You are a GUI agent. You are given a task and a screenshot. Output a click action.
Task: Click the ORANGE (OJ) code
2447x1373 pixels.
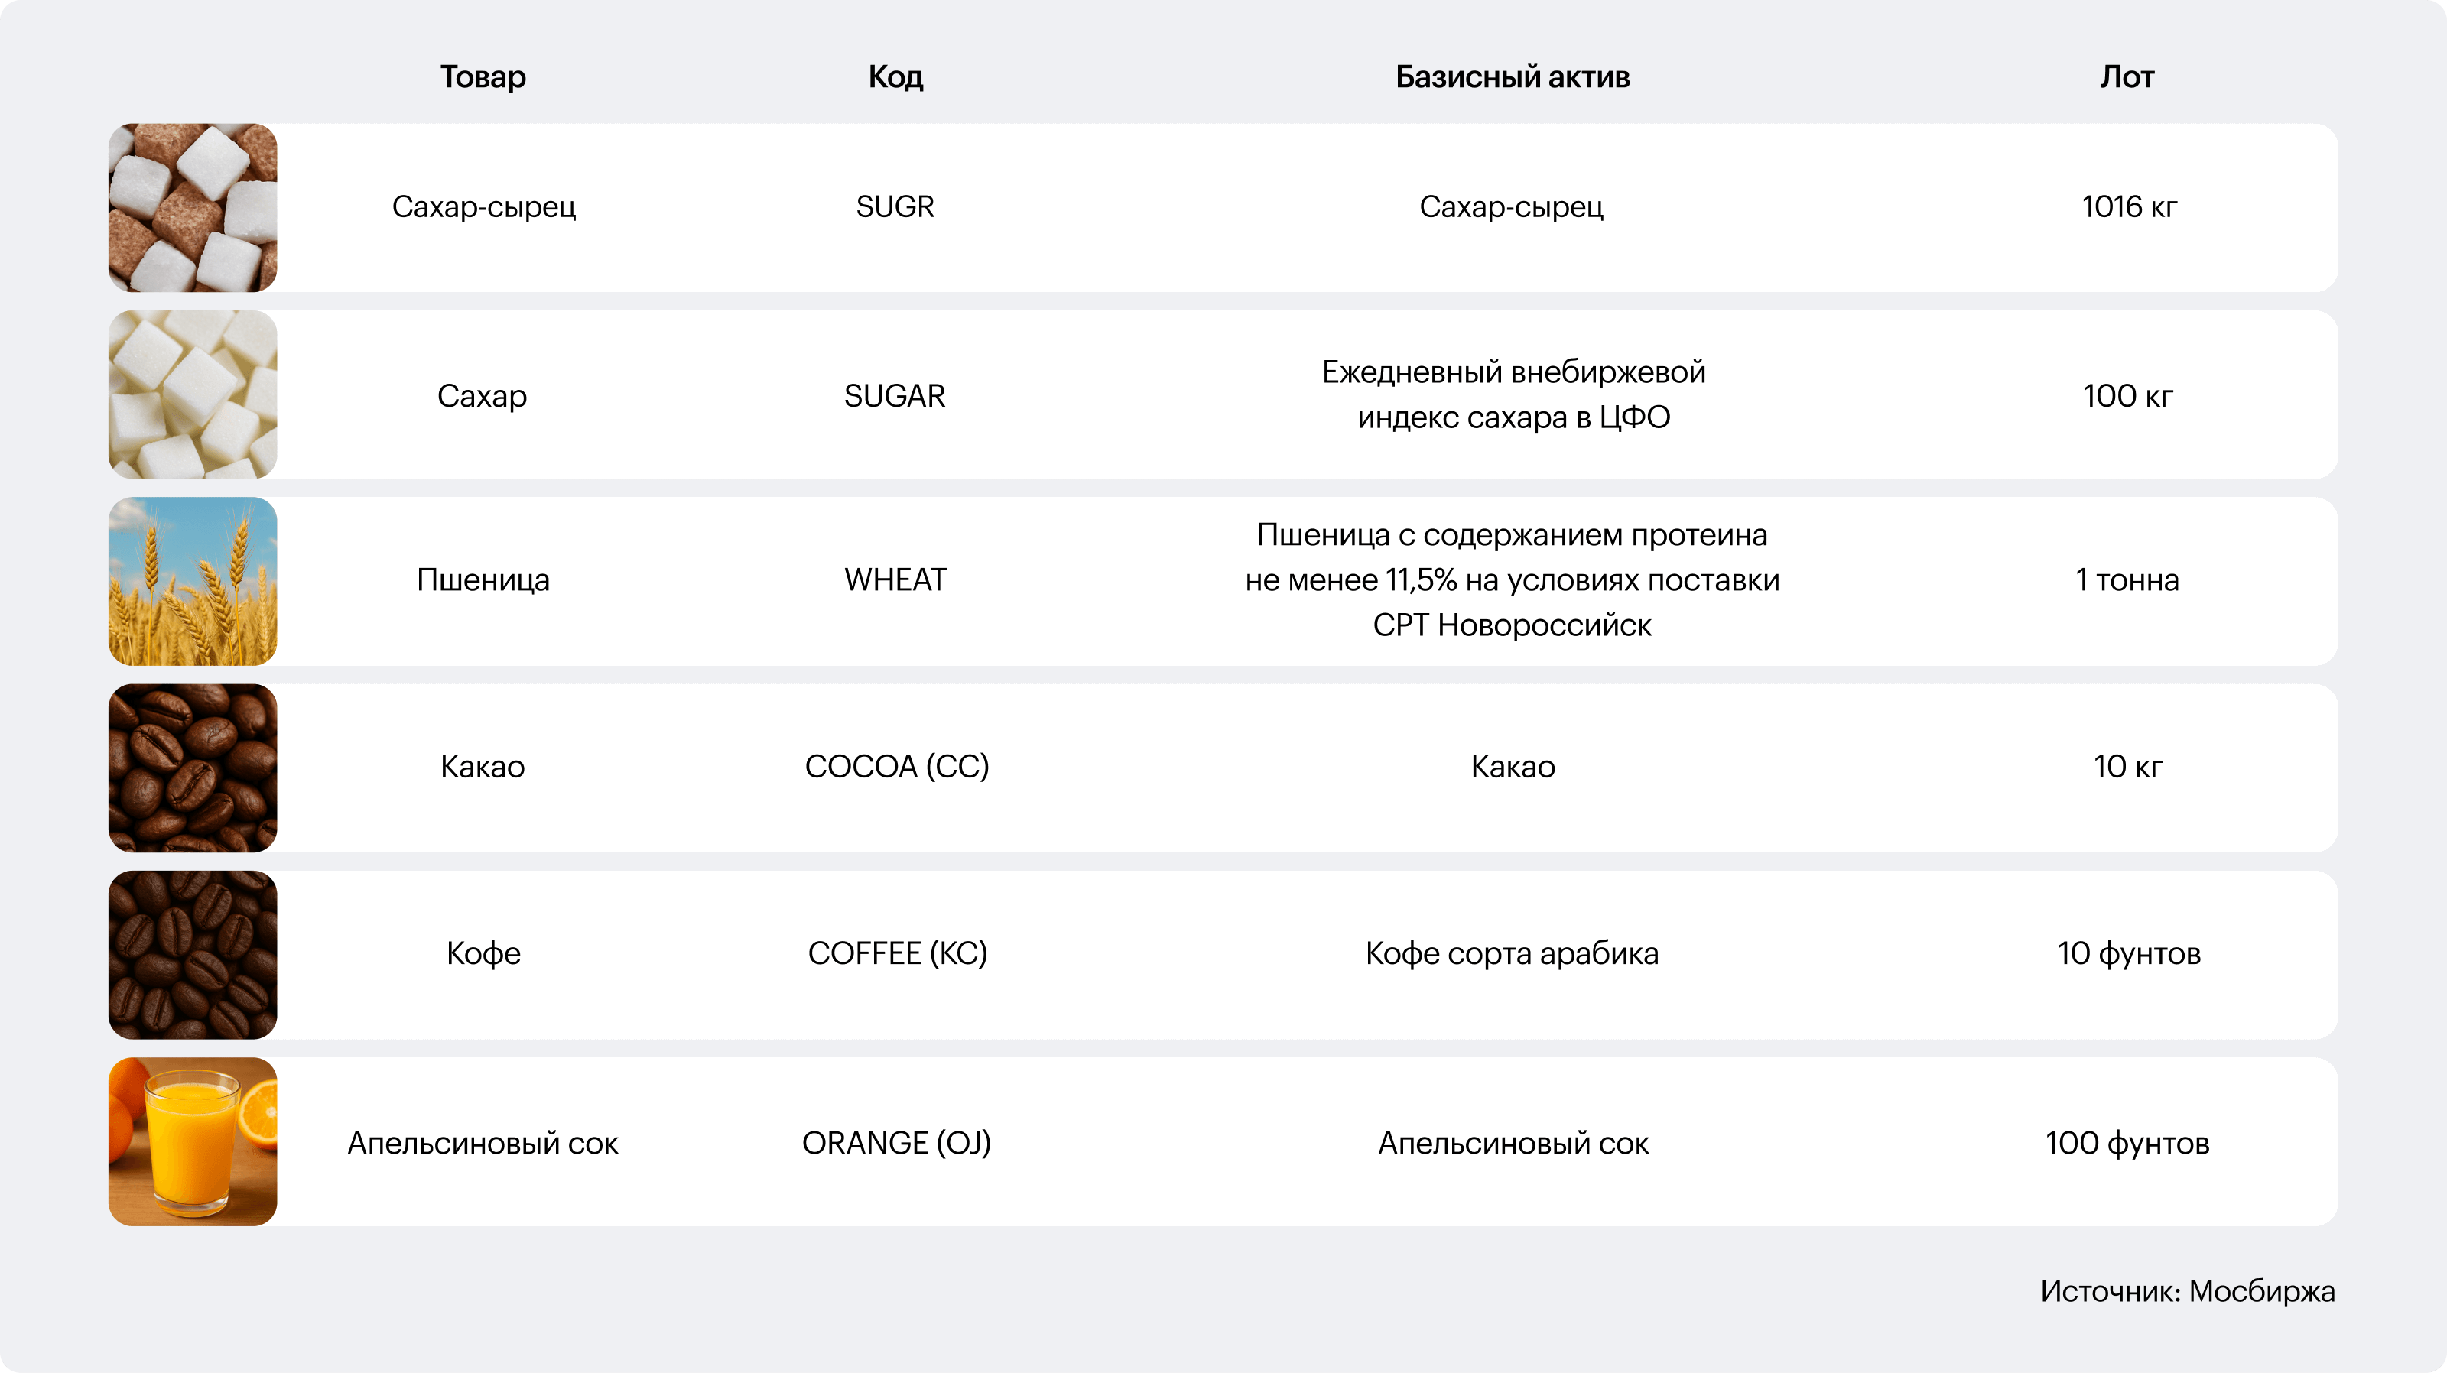[x=897, y=1142]
